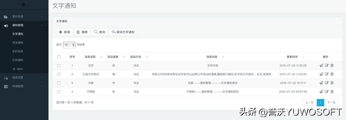Click the 终端管理 server icon
346x120 pixels.
pos(6,86)
